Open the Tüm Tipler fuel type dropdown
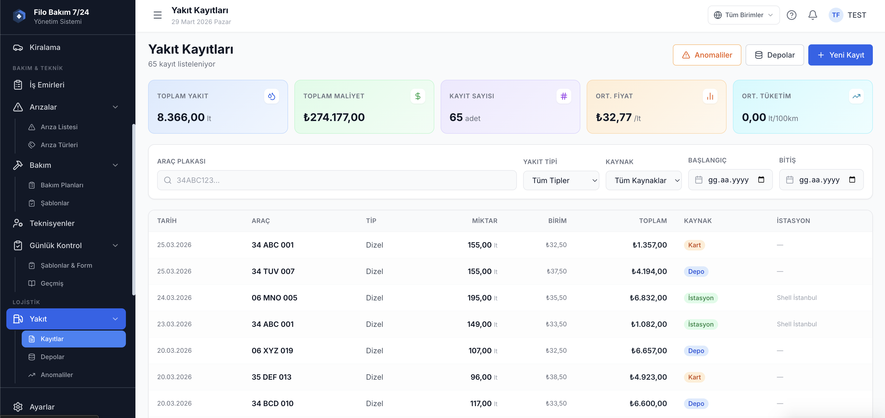Screen dimensions: 885x418 pos(561,180)
